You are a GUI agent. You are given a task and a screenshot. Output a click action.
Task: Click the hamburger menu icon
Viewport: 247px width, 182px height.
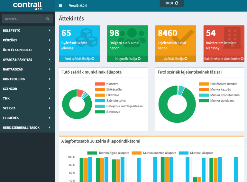(60, 6)
